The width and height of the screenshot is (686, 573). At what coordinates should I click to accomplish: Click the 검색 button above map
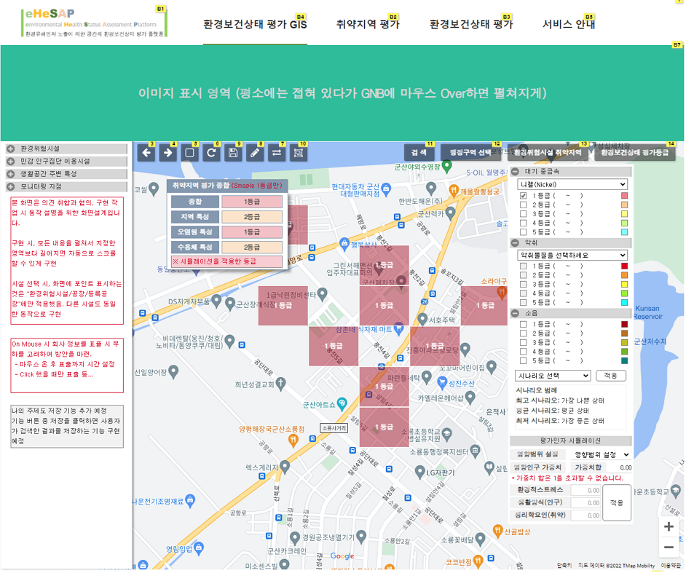click(419, 153)
